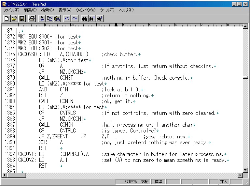Click the New file toolbar icon

click(x=7, y=19)
